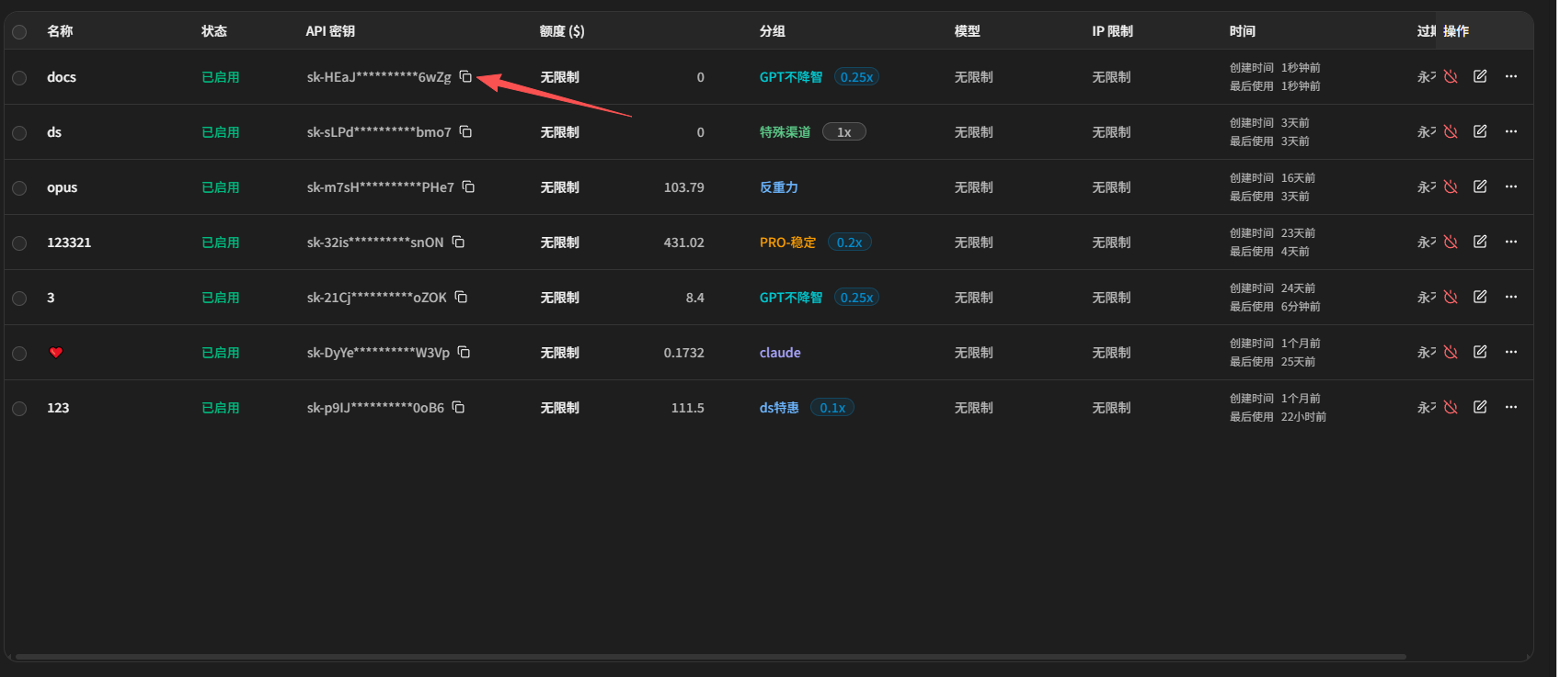Copy the sk-21Cj key ending in oZOK
1560x677 pixels.
click(x=461, y=297)
